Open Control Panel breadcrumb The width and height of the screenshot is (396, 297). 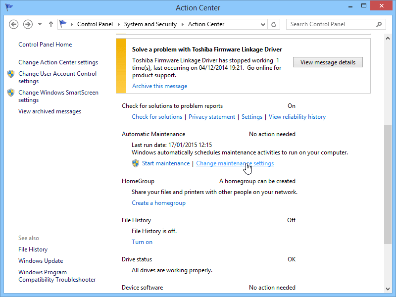(x=95, y=24)
